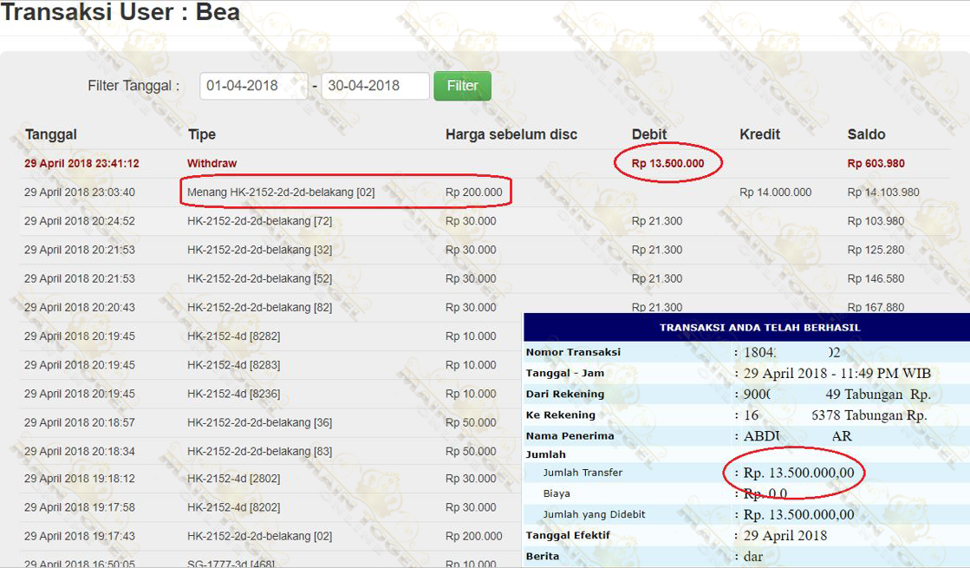Click the Rp 603.980 saldo value
This screenshot has height=568, width=970.
(x=876, y=163)
